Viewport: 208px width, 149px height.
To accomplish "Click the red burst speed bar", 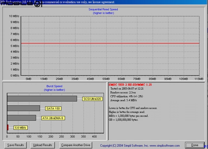I will point(8,127).
